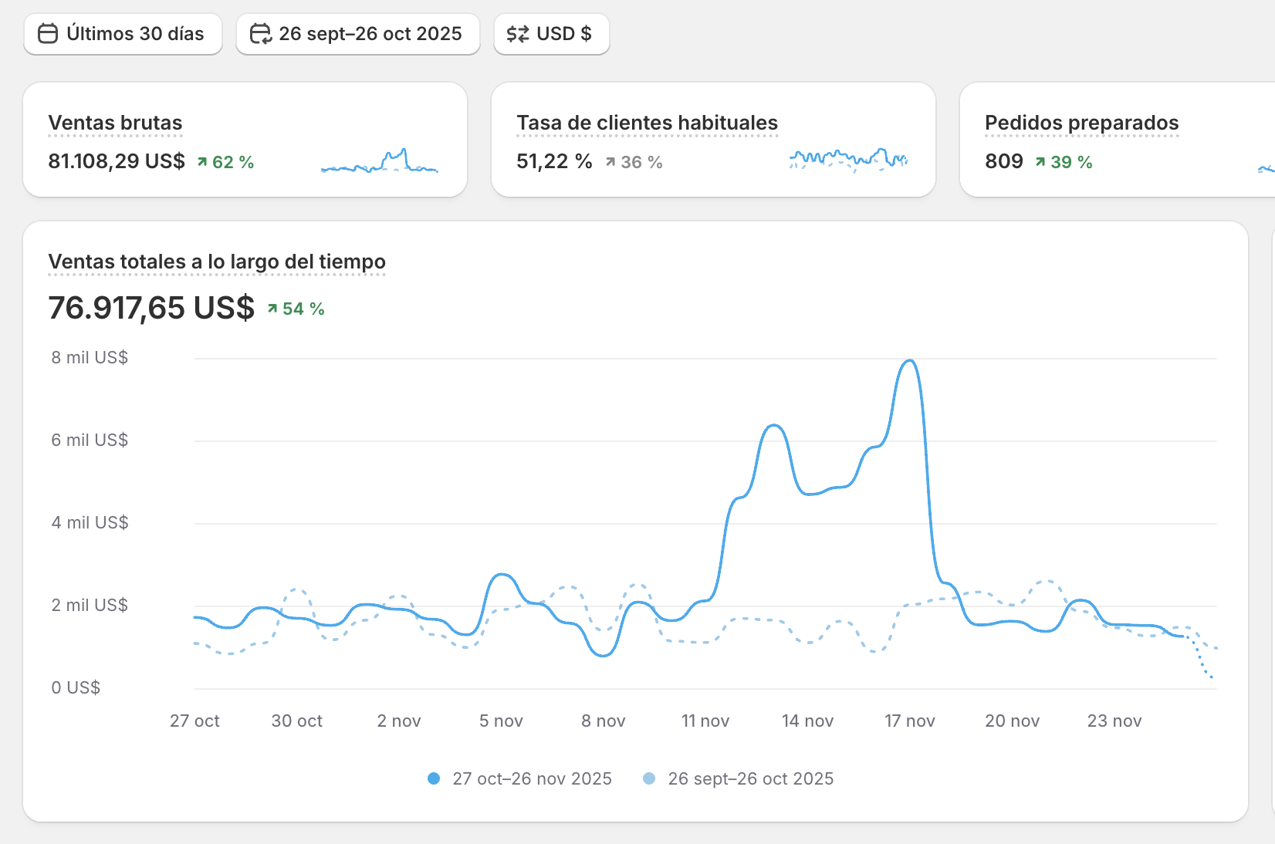The height and width of the screenshot is (844, 1275).
Task: Click the 51,22 % returning customer value
Action: coord(554,161)
